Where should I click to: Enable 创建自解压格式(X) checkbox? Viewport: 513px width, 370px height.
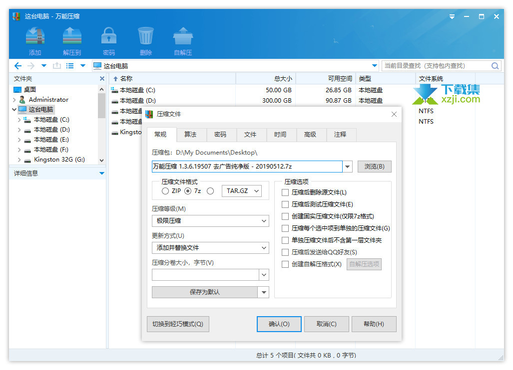pyautogui.click(x=285, y=264)
